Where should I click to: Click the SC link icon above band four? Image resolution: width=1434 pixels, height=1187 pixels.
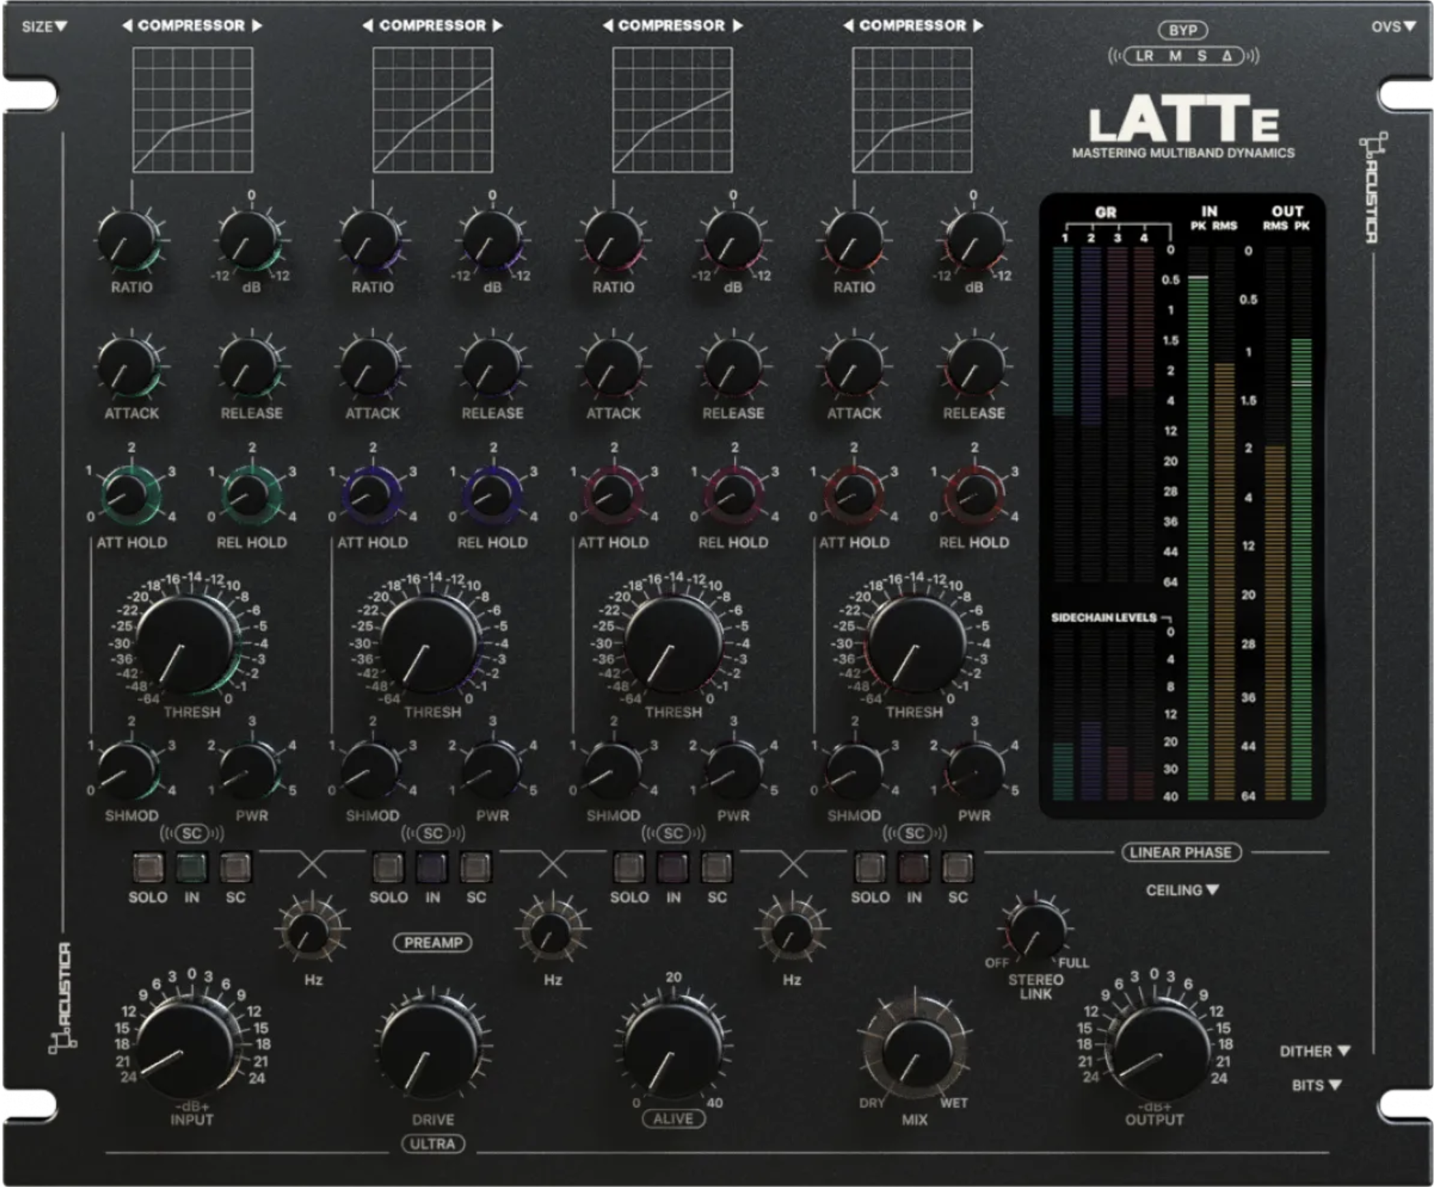click(x=914, y=833)
